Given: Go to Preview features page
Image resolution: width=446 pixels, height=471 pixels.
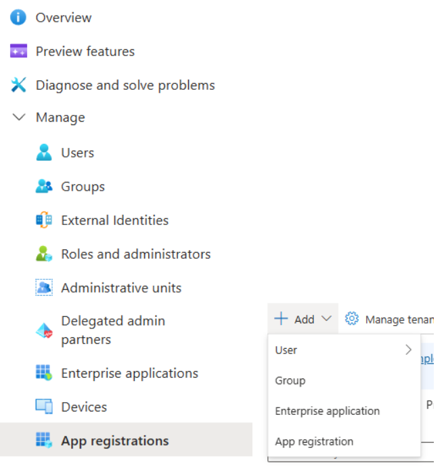Looking at the screenshot, I should pos(85,51).
